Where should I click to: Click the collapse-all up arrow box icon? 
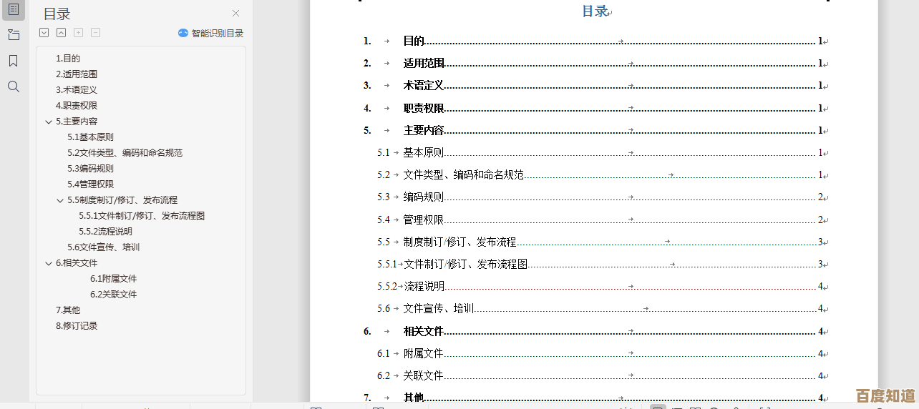pyautogui.click(x=62, y=33)
